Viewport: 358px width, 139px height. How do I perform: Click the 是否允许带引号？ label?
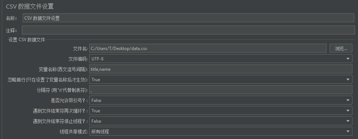coord(69,100)
